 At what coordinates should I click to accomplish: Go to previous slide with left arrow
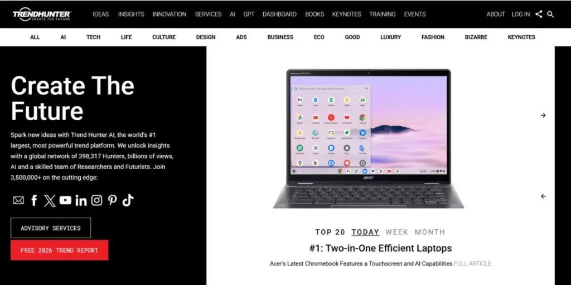pyautogui.click(x=543, y=196)
